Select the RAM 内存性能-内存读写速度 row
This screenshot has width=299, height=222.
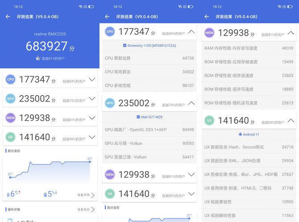click(249, 48)
